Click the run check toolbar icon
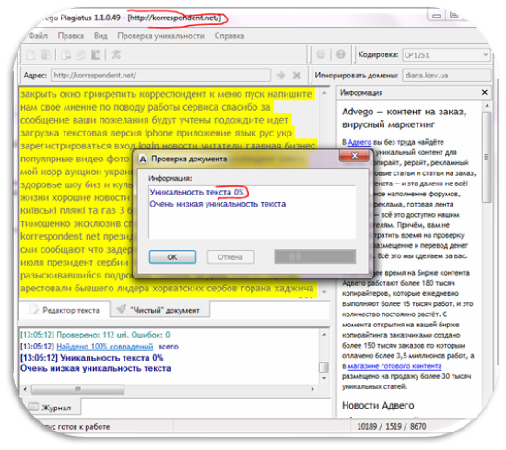Image resolution: width=506 pixels, height=450 pixels. (x=115, y=54)
